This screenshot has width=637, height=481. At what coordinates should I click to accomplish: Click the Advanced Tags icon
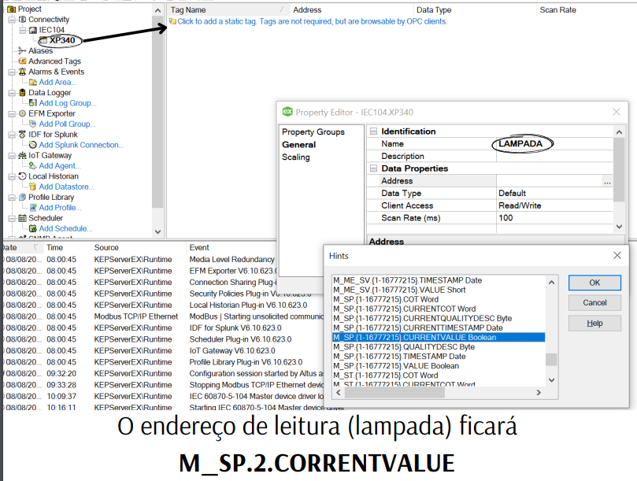point(22,61)
